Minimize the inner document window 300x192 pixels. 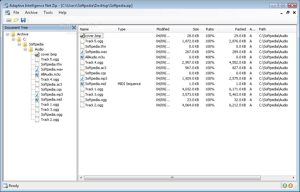(x=281, y=13)
